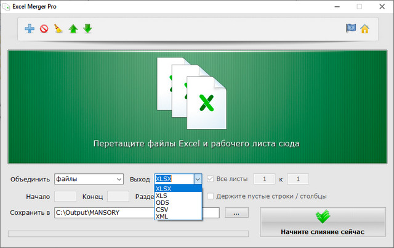Screen dimensions: 394x248
Task: Click the red remove file icon
Action: (x=44, y=28)
